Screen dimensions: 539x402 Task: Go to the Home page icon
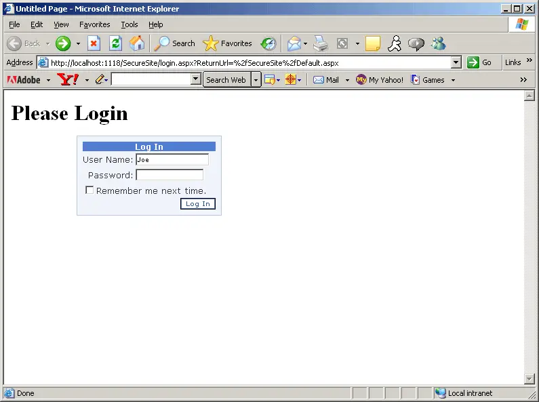pos(137,43)
